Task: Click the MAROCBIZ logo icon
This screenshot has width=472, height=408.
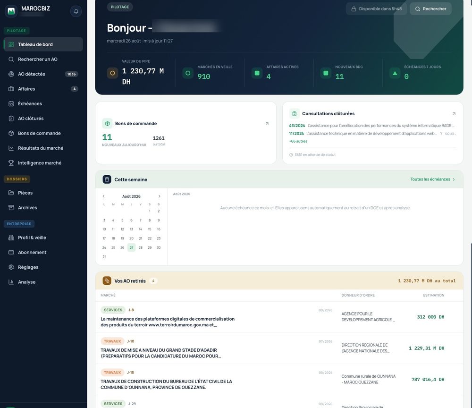Action: point(11,11)
